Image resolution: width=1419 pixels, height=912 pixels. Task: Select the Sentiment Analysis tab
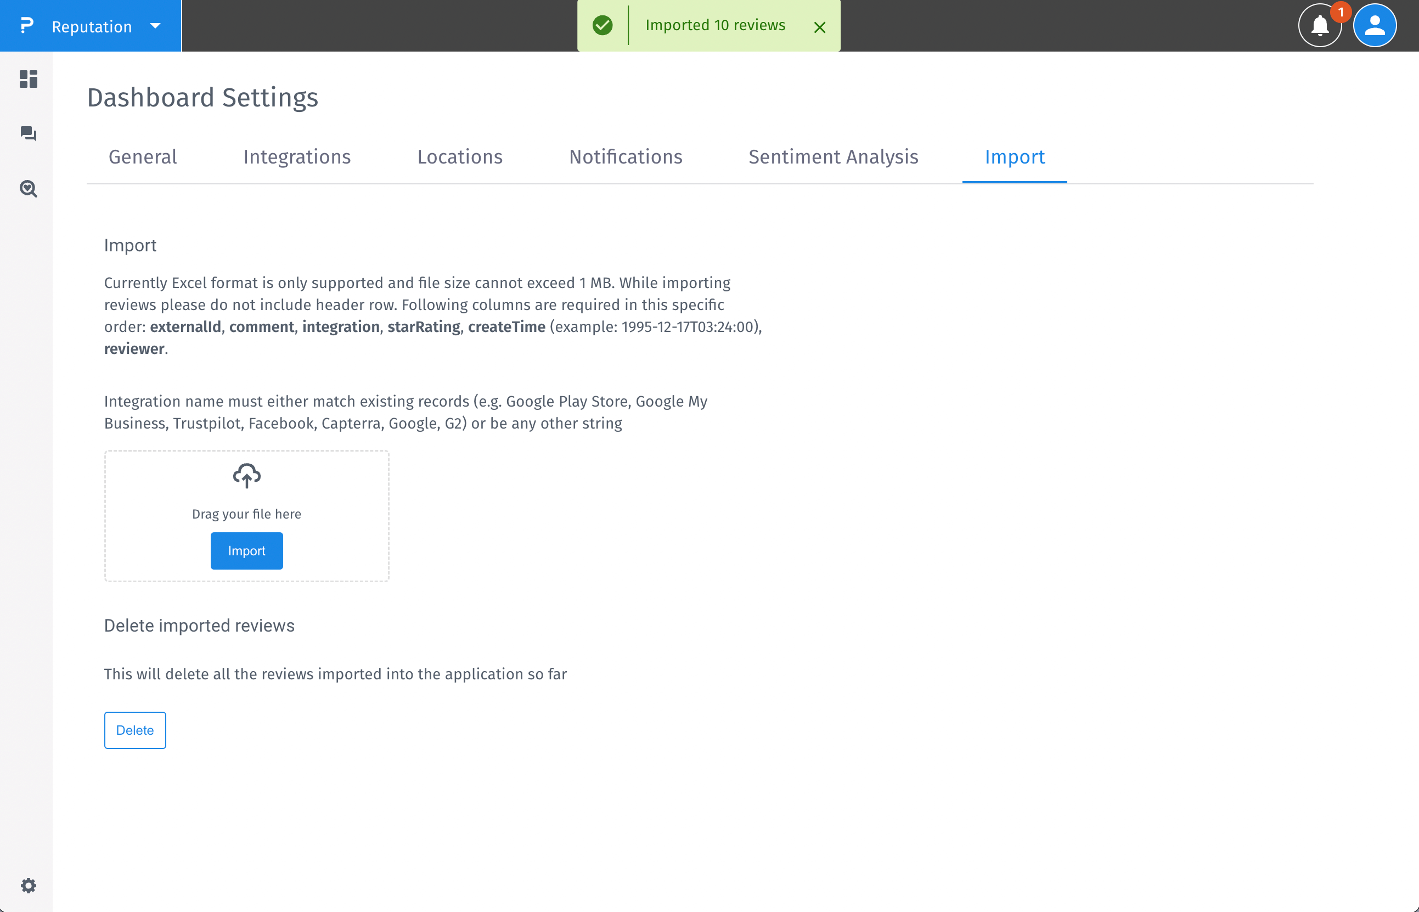[834, 157]
